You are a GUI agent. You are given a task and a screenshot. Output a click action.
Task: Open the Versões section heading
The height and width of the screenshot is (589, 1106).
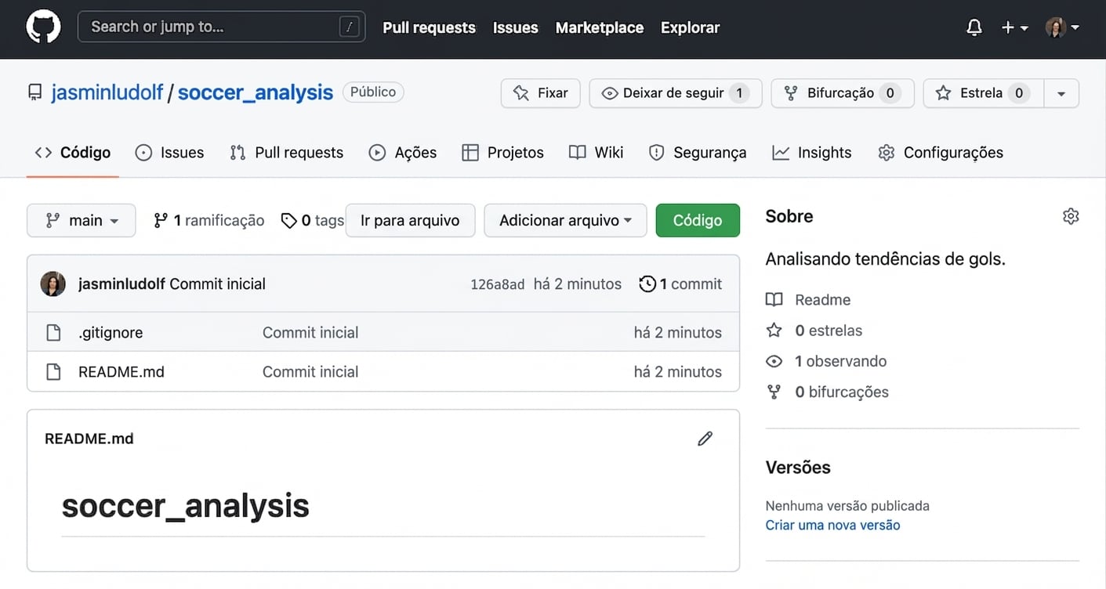pos(798,468)
